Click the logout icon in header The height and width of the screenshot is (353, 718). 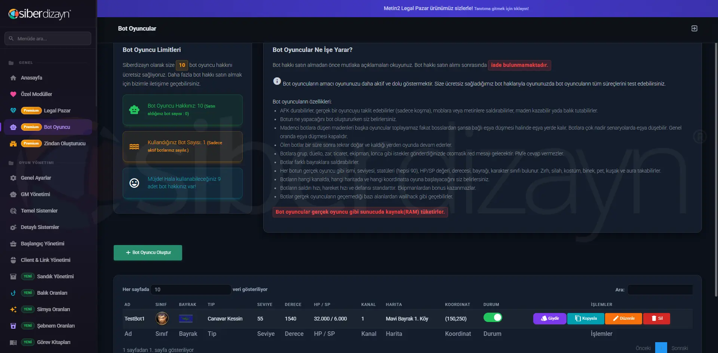(694, 28)
